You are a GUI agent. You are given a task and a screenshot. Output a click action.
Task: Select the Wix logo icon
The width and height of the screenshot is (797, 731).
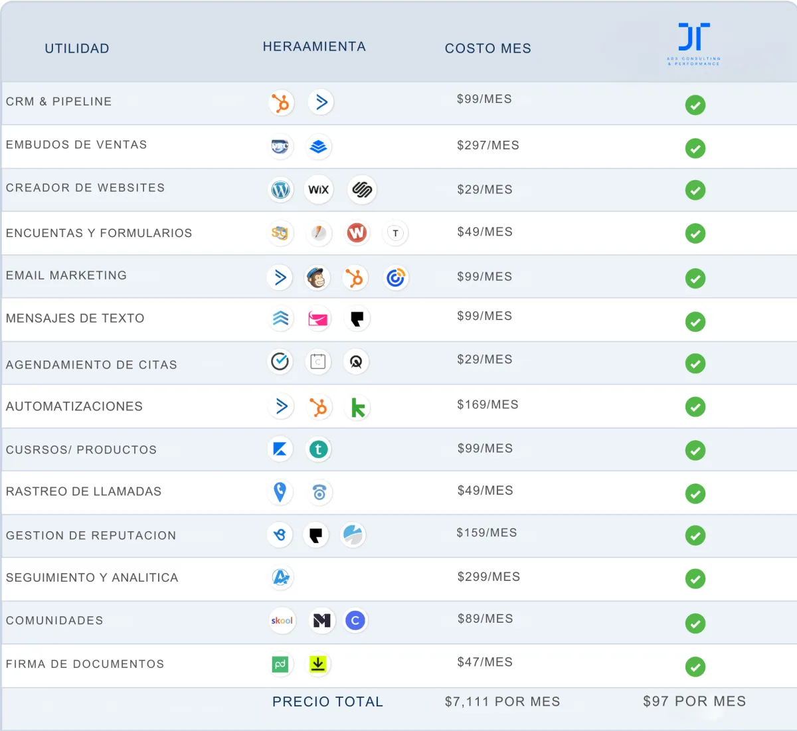[x=319, y=190]
